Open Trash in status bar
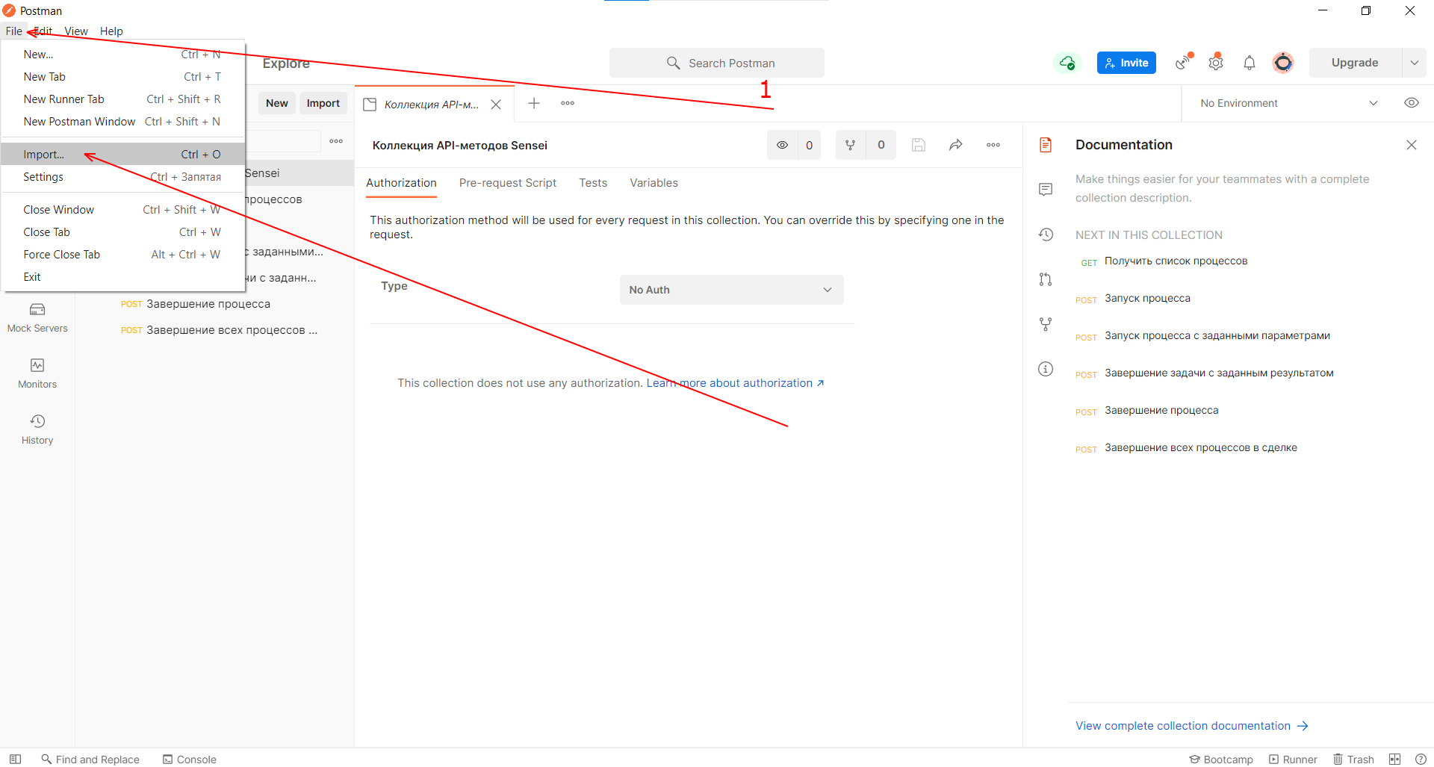This screenshot has height=767, width=1434. (1353, 759)
